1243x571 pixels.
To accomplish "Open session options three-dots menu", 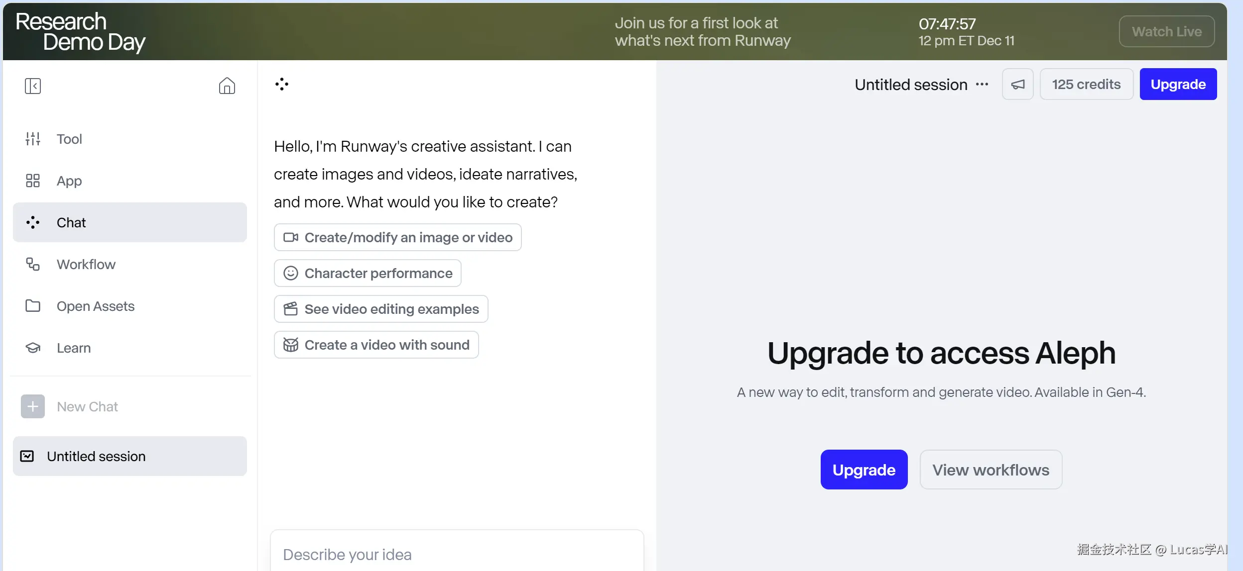I will pos(982,85).
